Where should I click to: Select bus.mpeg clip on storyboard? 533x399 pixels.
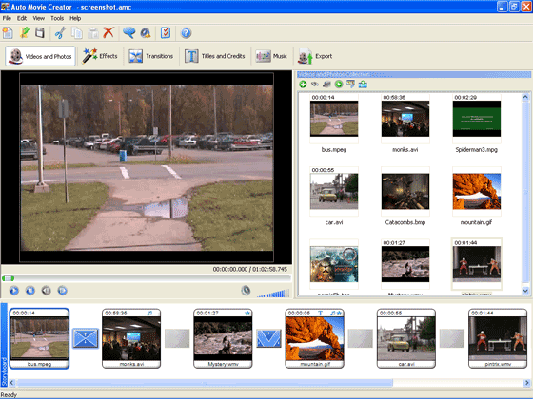click(x=39, y=338)
